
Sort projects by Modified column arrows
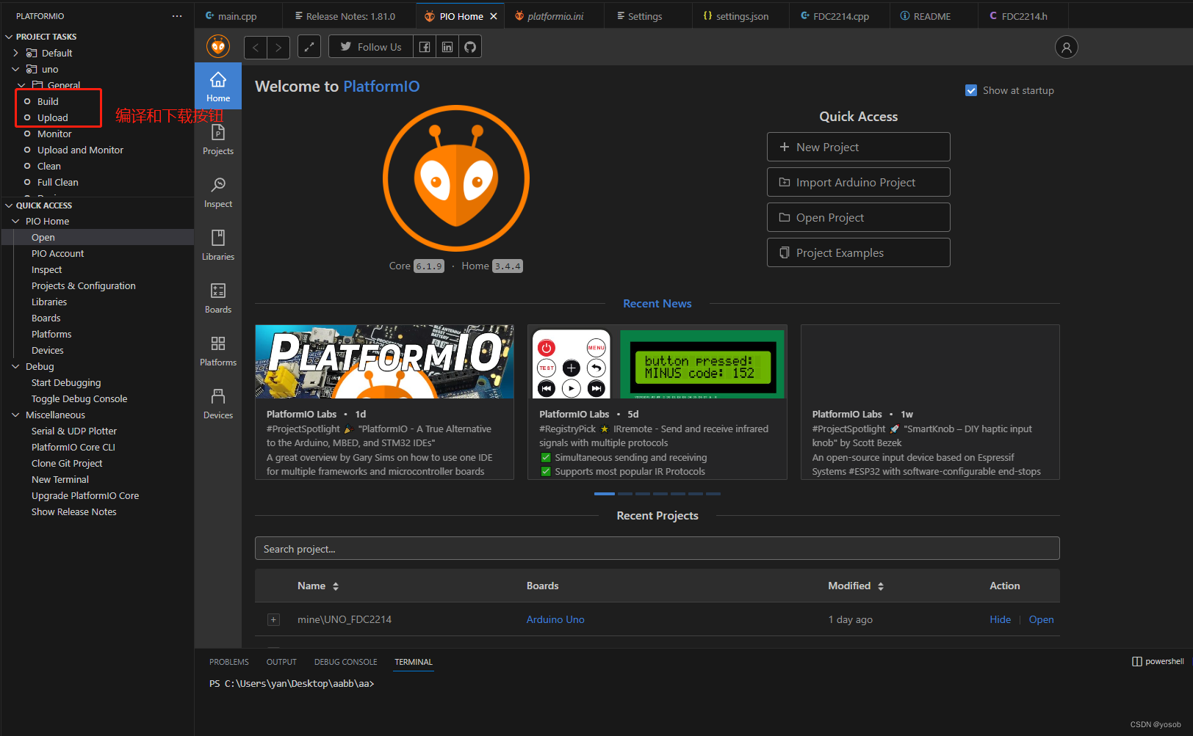coord(881,586)
